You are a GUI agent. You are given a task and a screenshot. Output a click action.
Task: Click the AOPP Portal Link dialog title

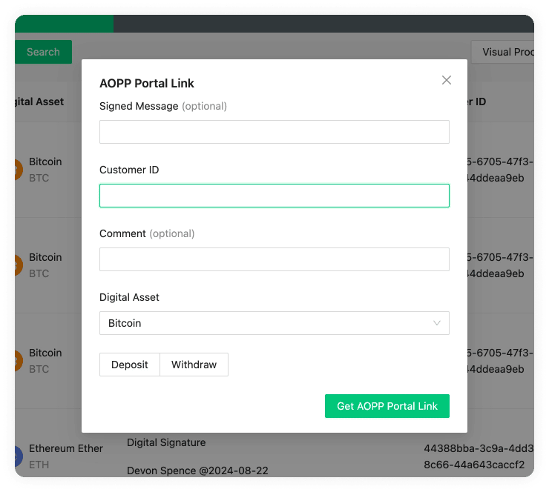[147, 83]
